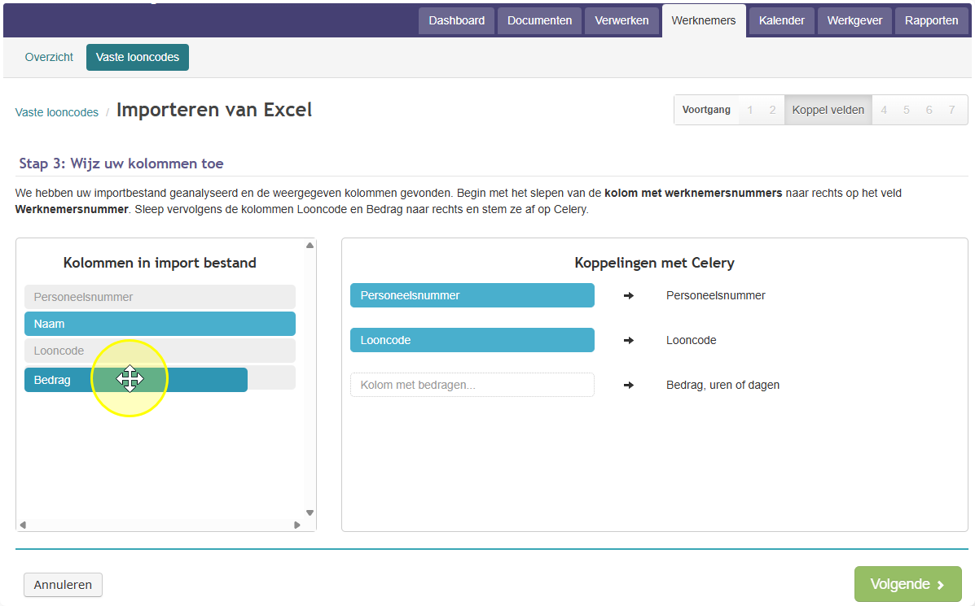Cancel the import with Annuleren
975x606 pixels.
(63, 585)
